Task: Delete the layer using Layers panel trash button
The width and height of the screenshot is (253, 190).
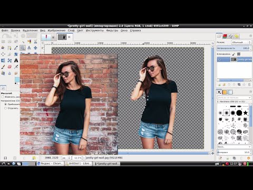Action: [249, 85]
